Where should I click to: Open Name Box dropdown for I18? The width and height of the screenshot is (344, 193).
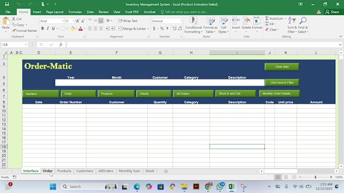pos(26,45)
